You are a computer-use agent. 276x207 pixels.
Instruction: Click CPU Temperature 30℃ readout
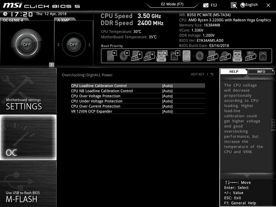121,32
